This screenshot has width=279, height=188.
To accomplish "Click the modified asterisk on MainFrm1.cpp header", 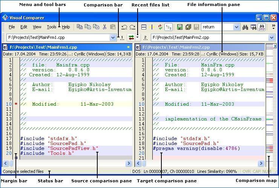I will (x=128, y=48).
